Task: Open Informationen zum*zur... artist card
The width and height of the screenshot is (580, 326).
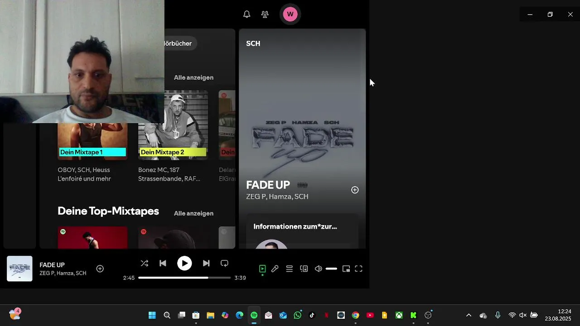Action: pyautogui.click(x=302, y=231)
